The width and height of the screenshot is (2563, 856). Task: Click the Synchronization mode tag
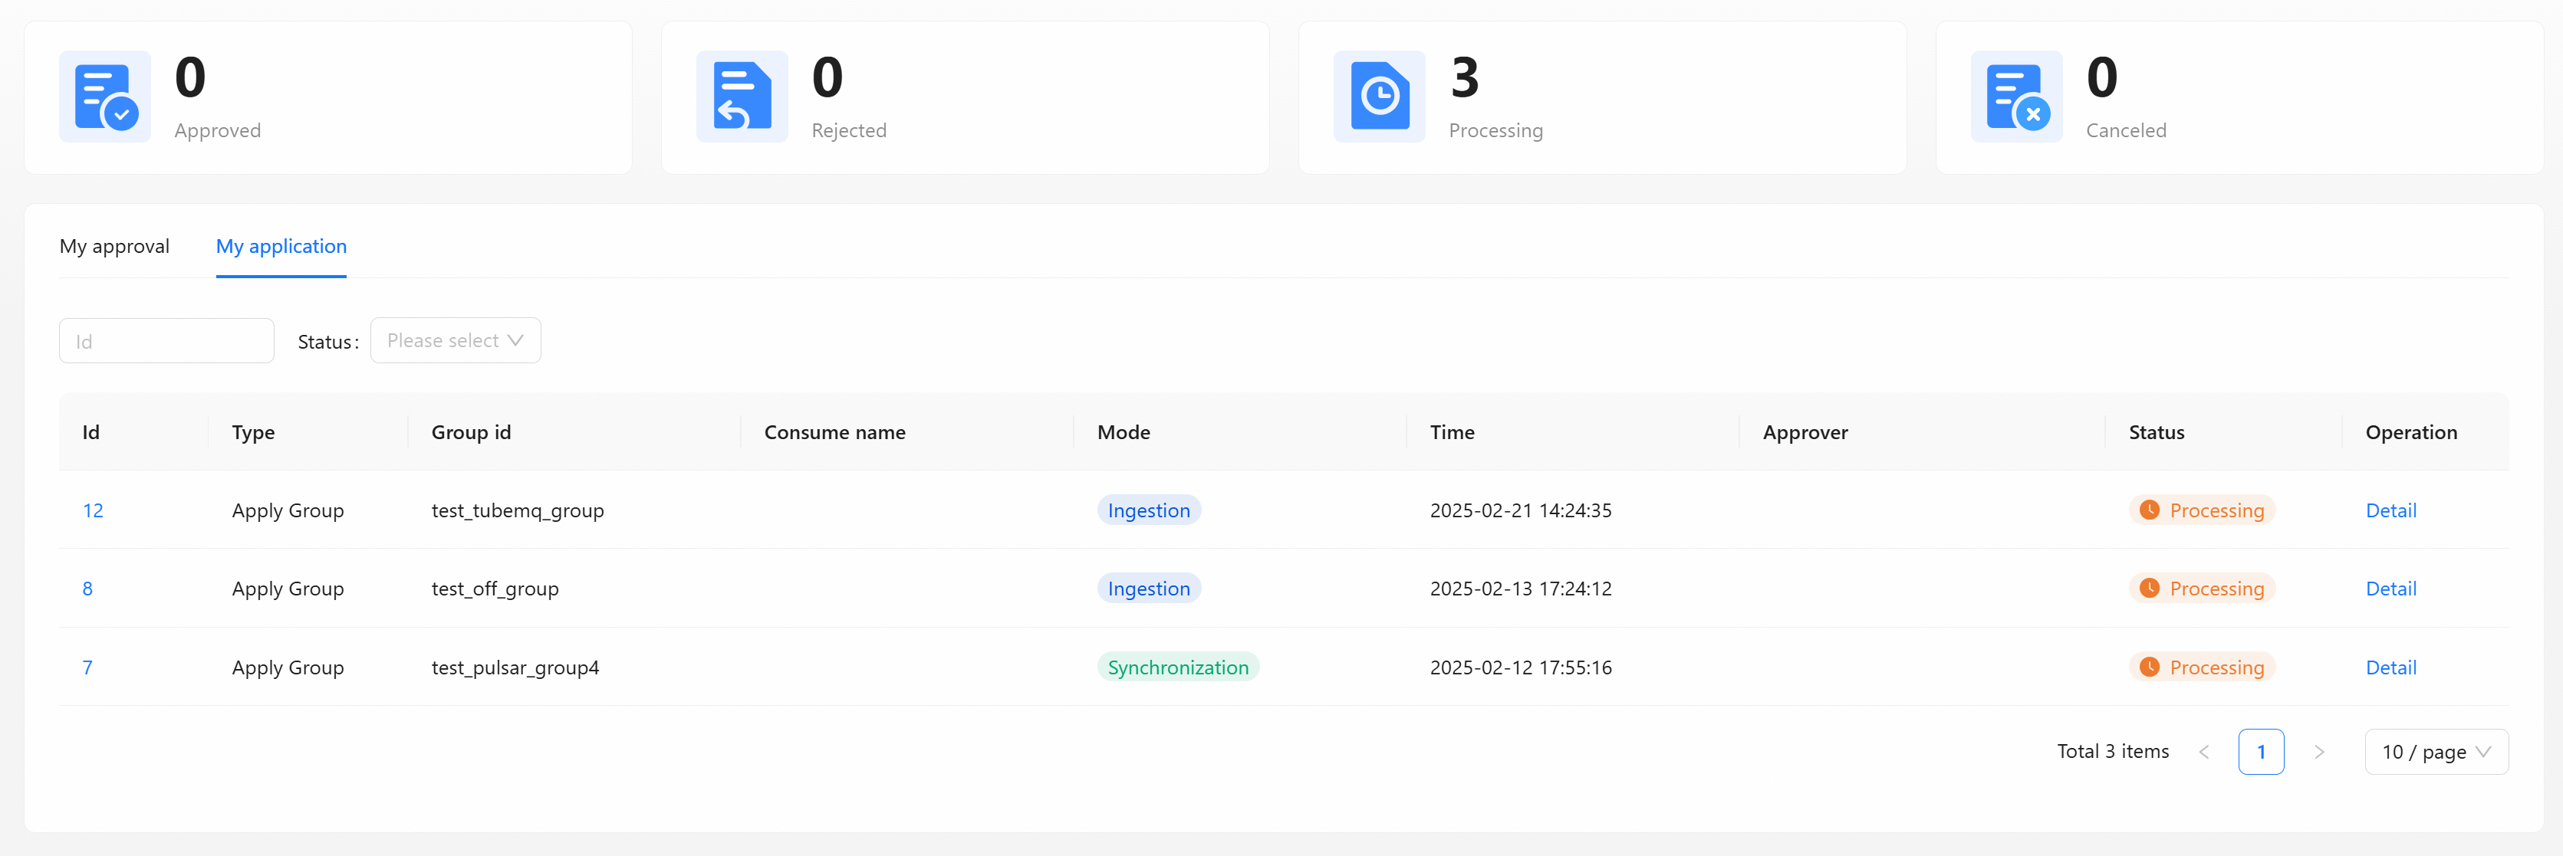coord(1177,667)
